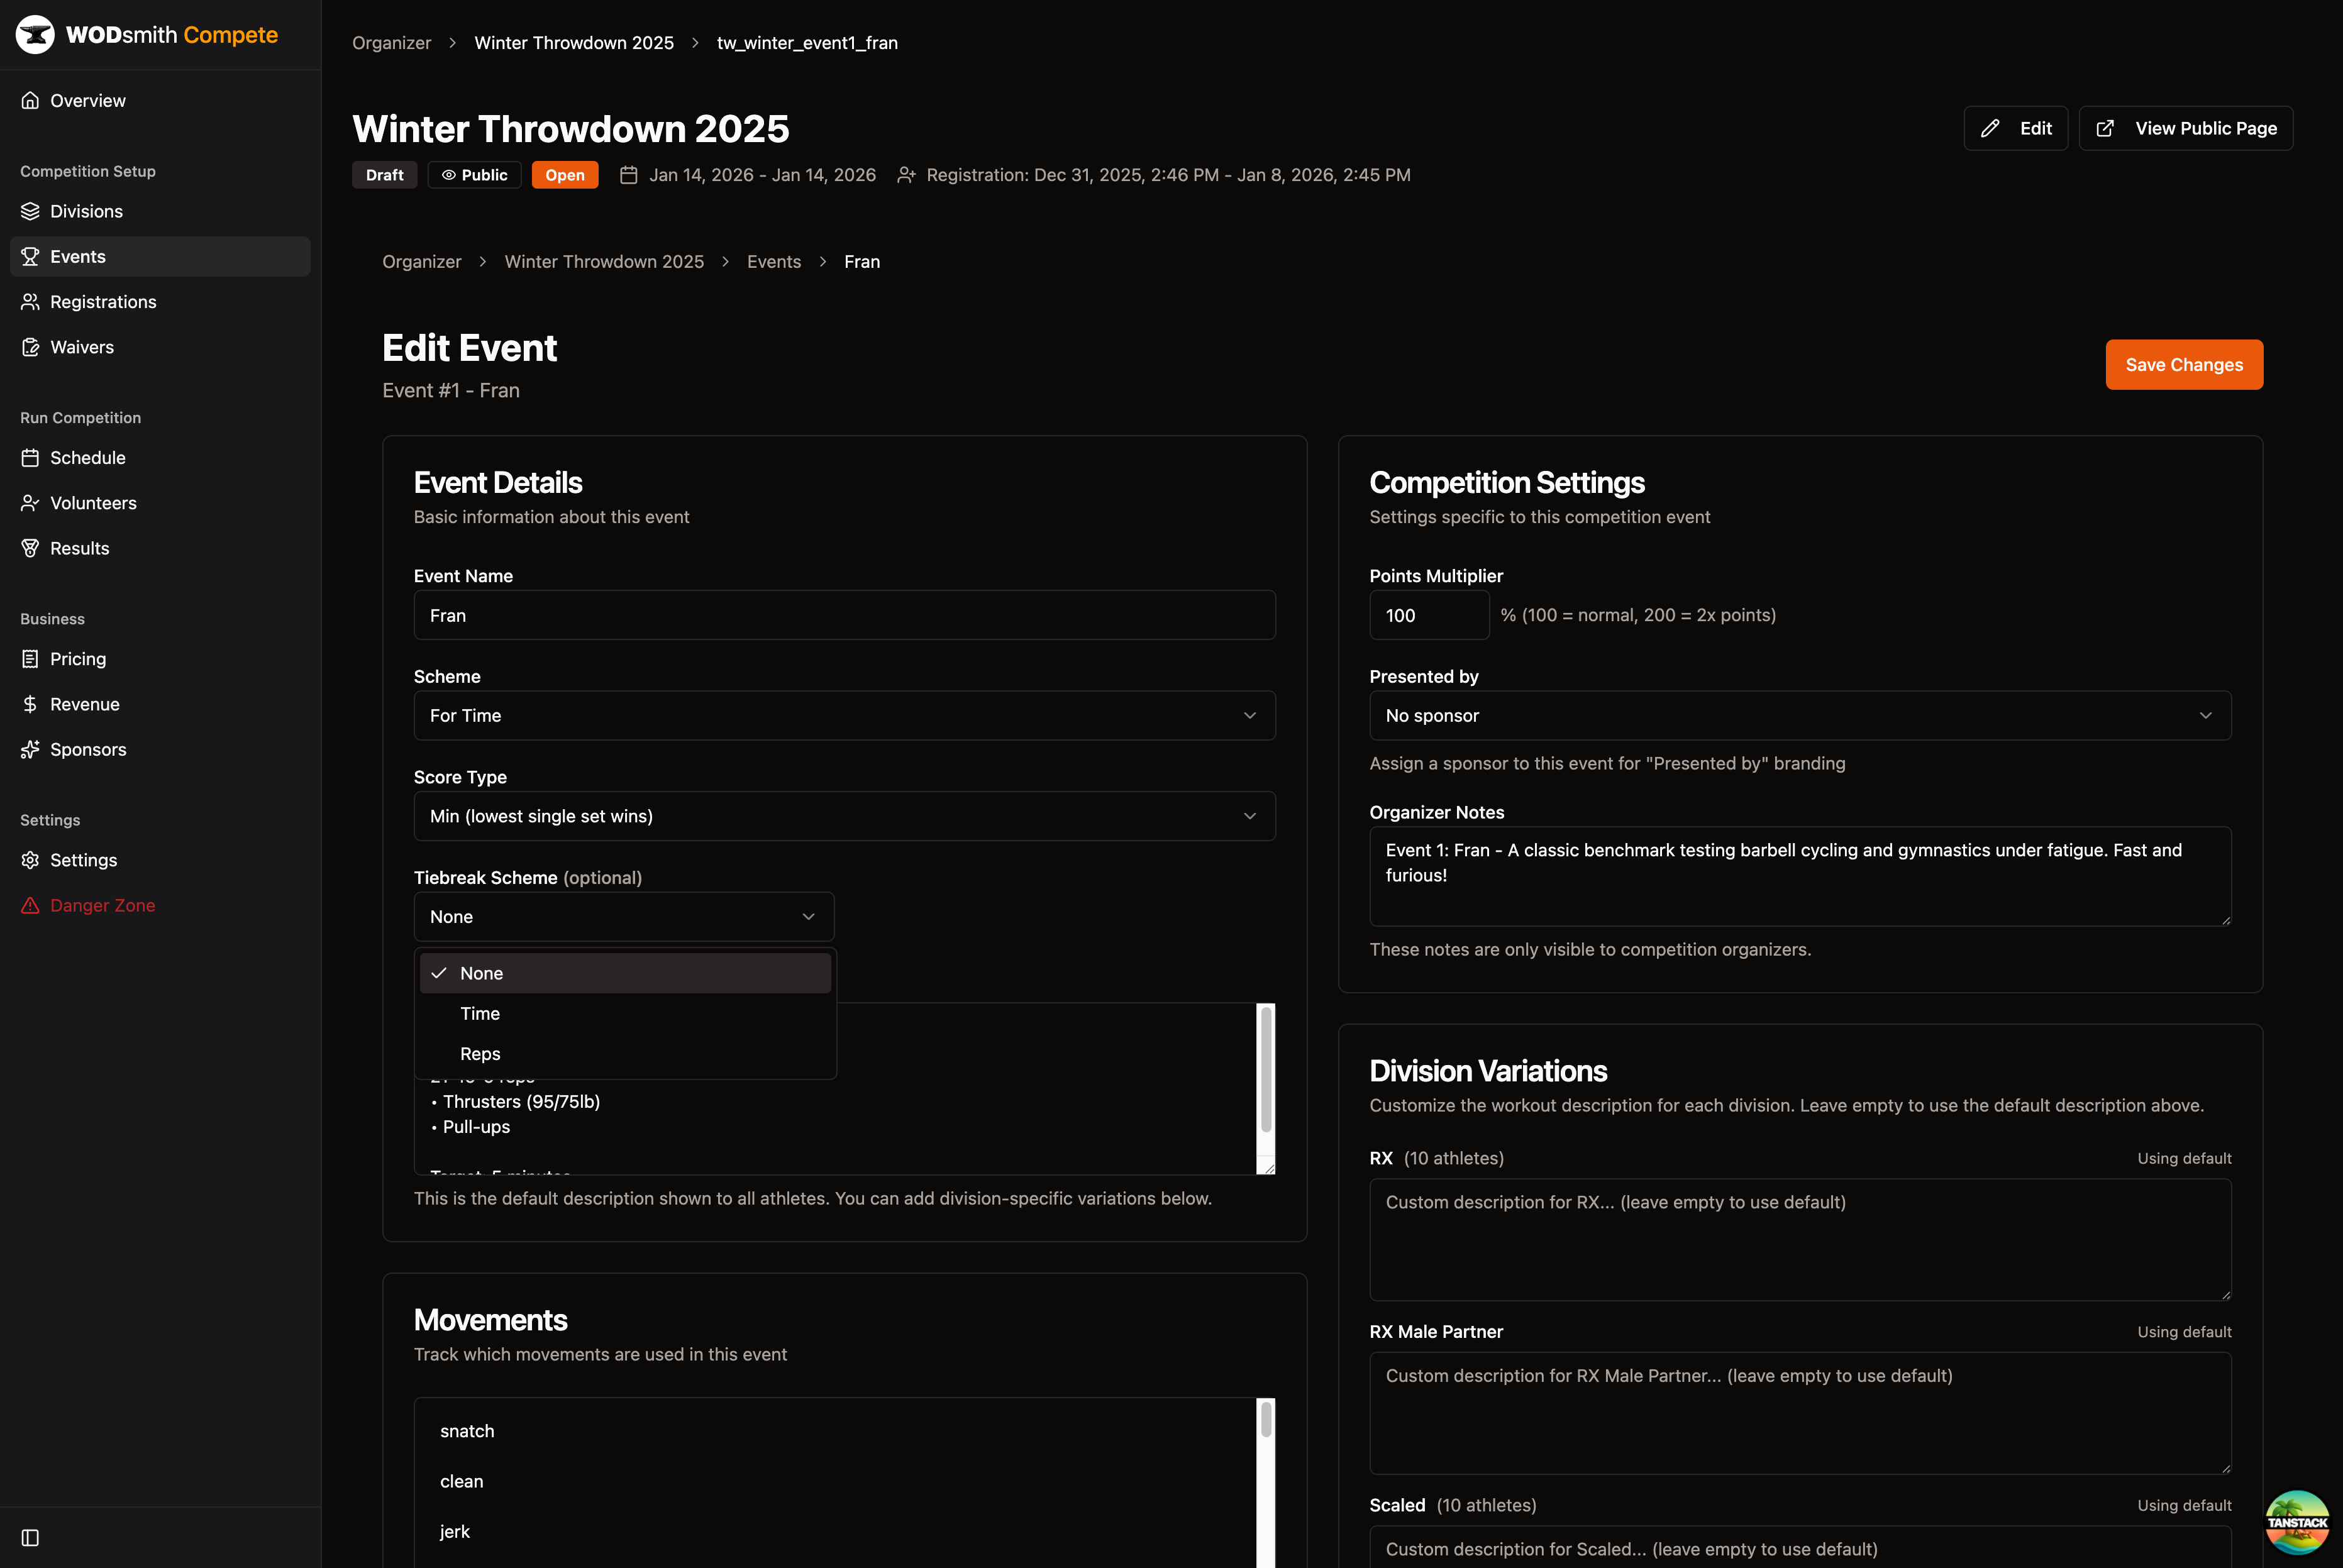Select the clean movement
This screenshot has height=1568, width=2343.
(x=461, y=1481)
